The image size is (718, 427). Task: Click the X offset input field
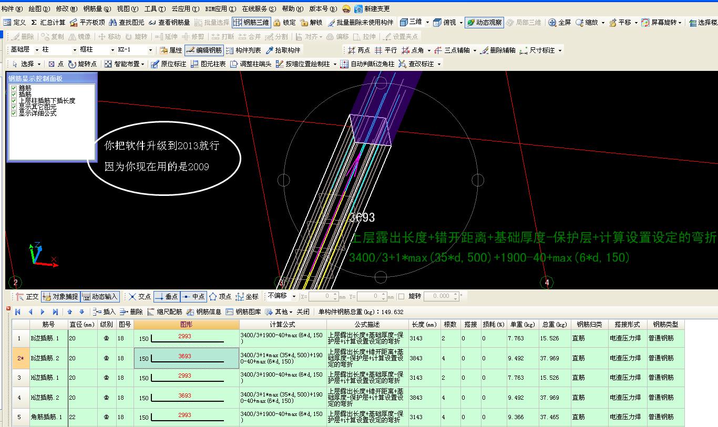319,297
